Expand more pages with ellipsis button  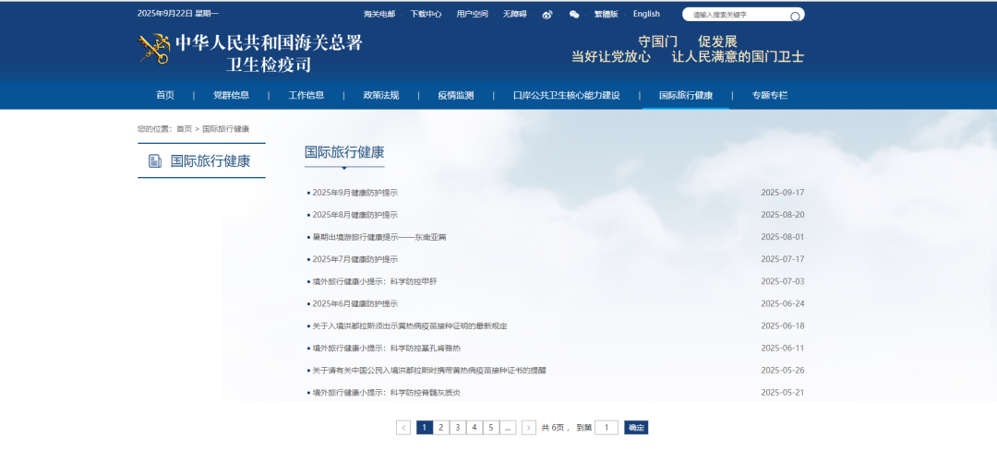coord(508,428)
